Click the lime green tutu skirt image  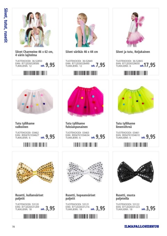tap(136, 100)
